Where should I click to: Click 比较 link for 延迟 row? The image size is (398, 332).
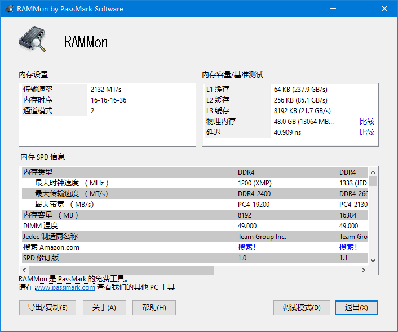coord(367,132)
